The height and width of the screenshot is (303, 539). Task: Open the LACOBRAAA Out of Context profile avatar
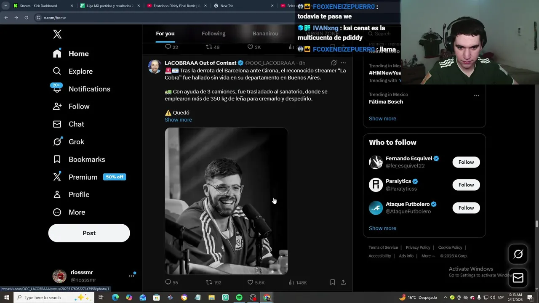[x=155, y=66]
